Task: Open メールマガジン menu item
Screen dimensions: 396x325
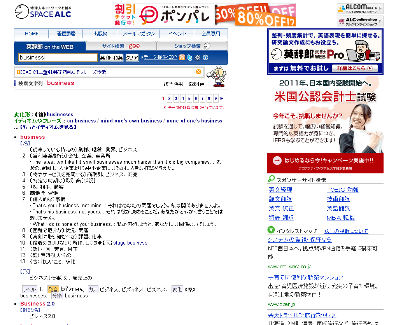Action: 139,34
